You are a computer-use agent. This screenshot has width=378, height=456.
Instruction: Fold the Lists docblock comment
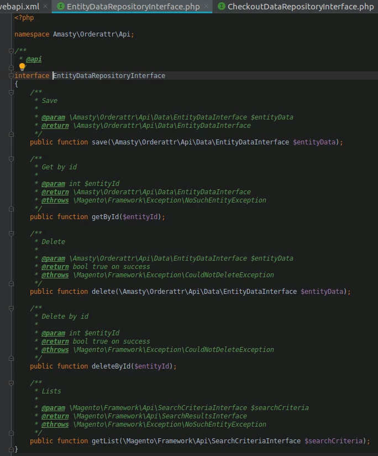click(x=11, y=383)
